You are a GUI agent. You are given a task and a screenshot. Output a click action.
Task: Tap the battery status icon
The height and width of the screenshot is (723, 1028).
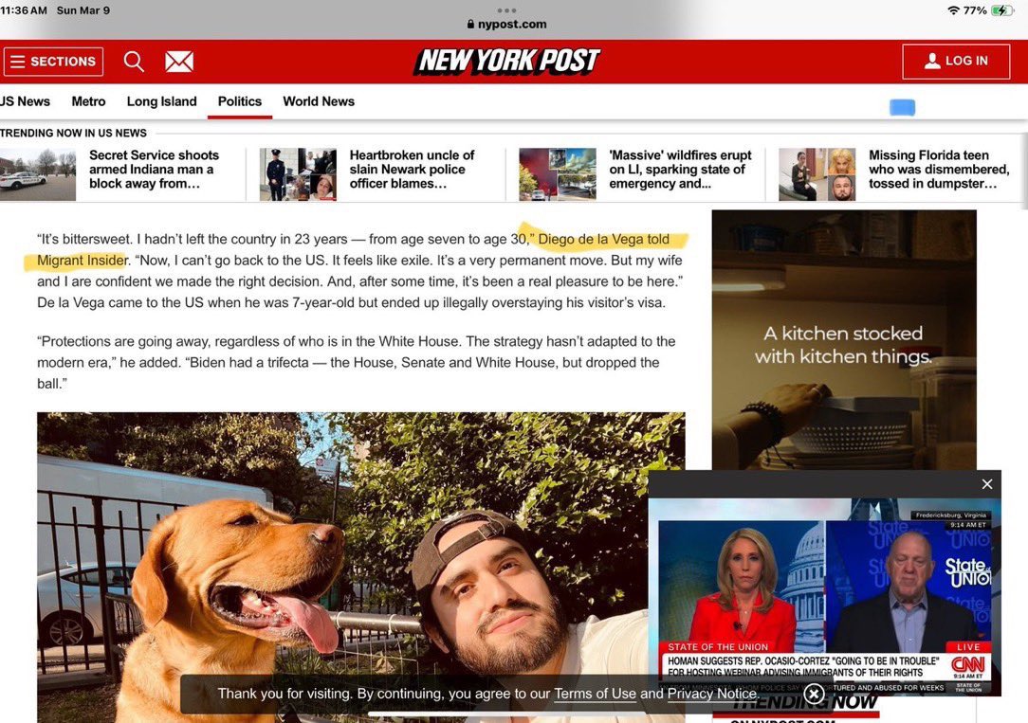[x=1002, y=10]
